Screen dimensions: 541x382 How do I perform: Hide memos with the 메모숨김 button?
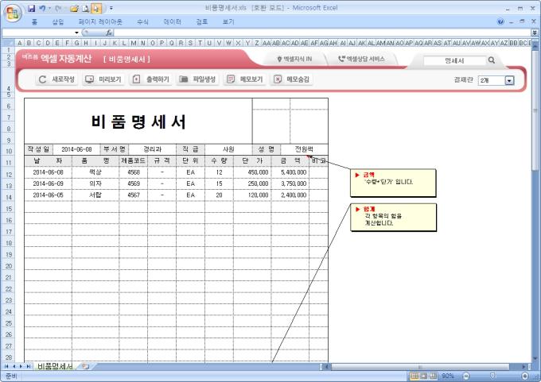click(x=291, y=79)
